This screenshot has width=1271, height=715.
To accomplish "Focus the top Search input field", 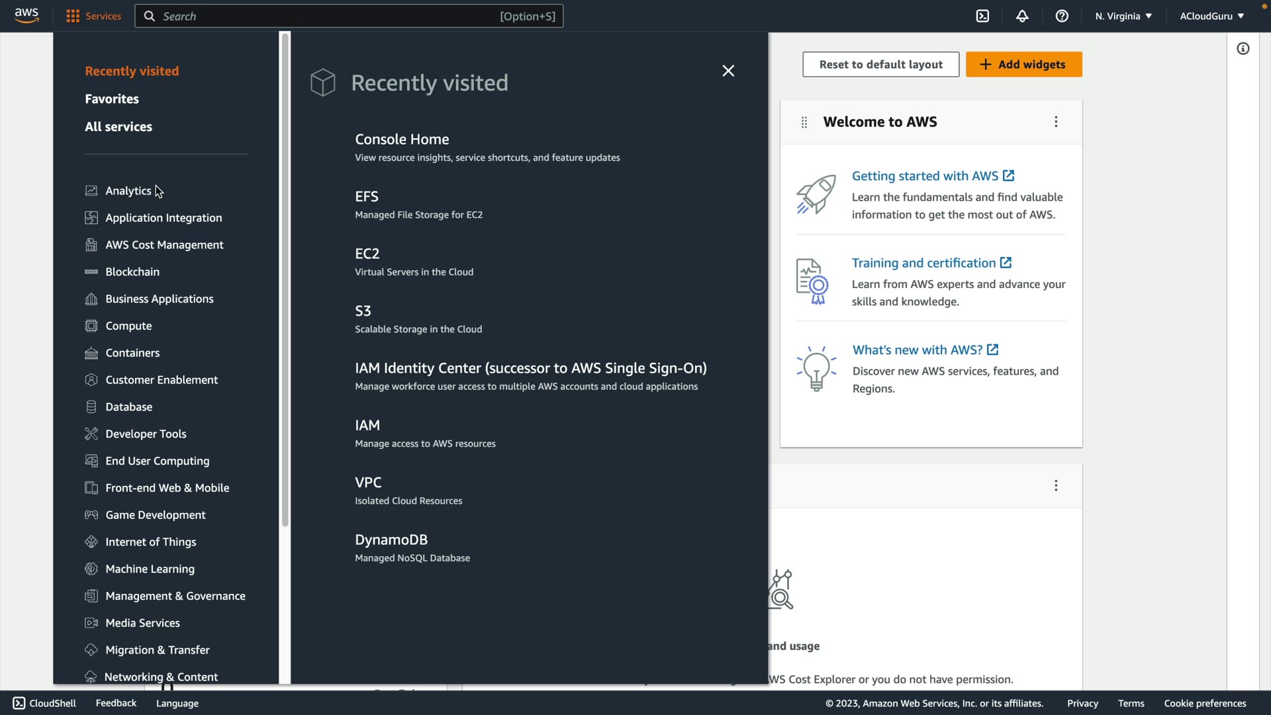I will coord(331,16).
